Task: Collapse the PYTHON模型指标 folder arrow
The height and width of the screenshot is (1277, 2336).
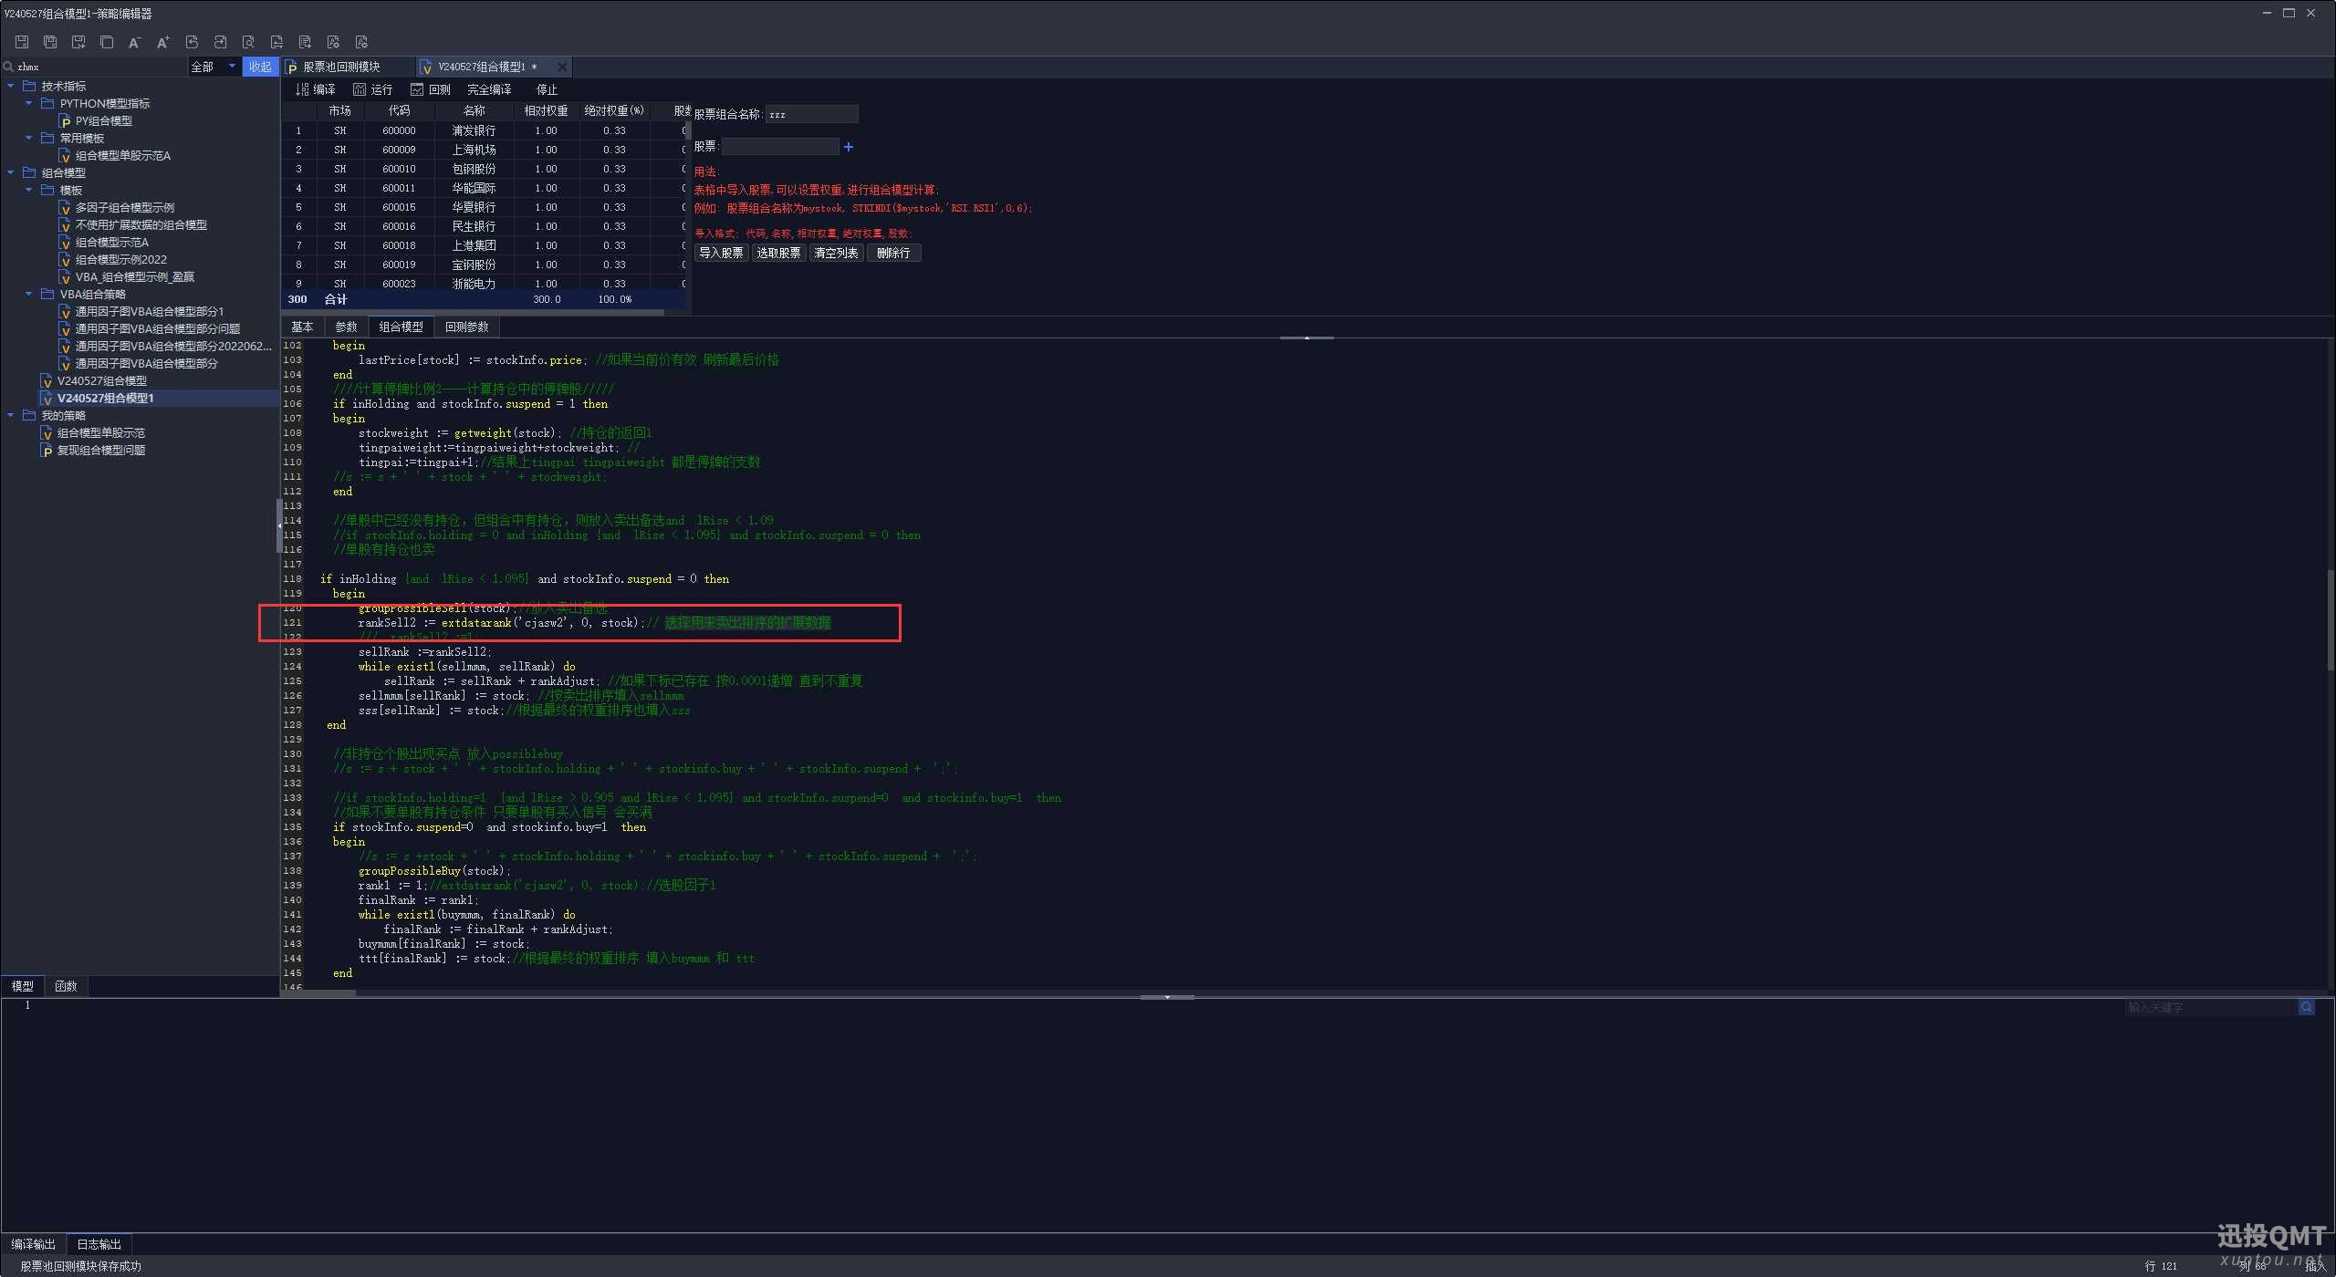Action: (x=28, y=103)
